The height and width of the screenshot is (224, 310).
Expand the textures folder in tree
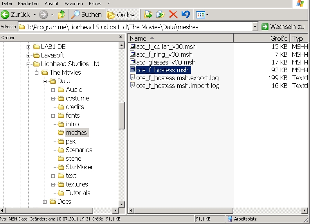click(52, 185)
